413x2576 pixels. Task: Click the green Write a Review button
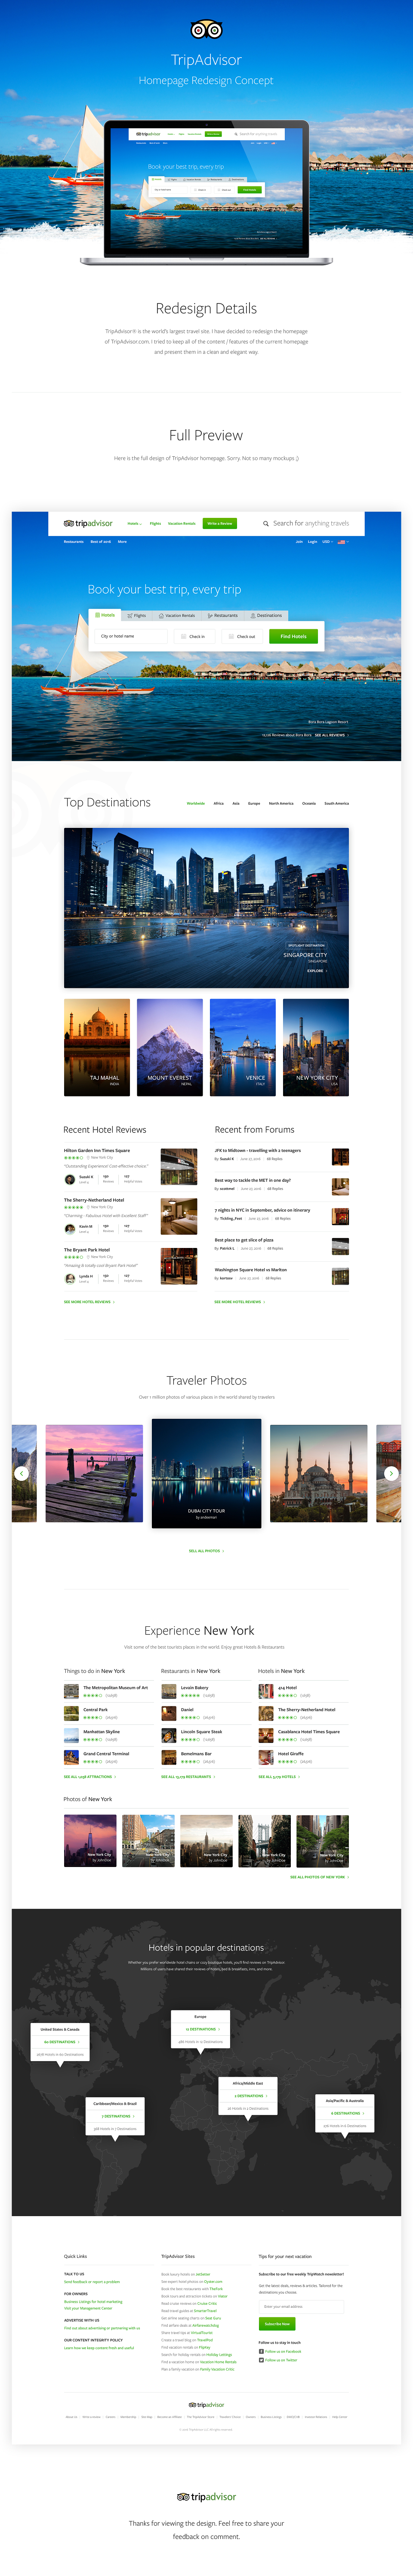(x=219, y=523)
